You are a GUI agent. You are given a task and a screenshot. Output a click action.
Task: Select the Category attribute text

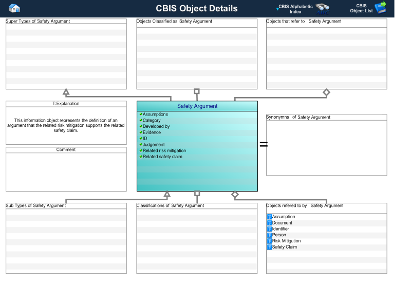(152, 121)
